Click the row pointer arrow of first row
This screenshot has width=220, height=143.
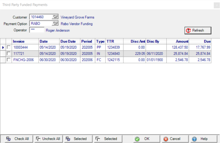[3, 47]
